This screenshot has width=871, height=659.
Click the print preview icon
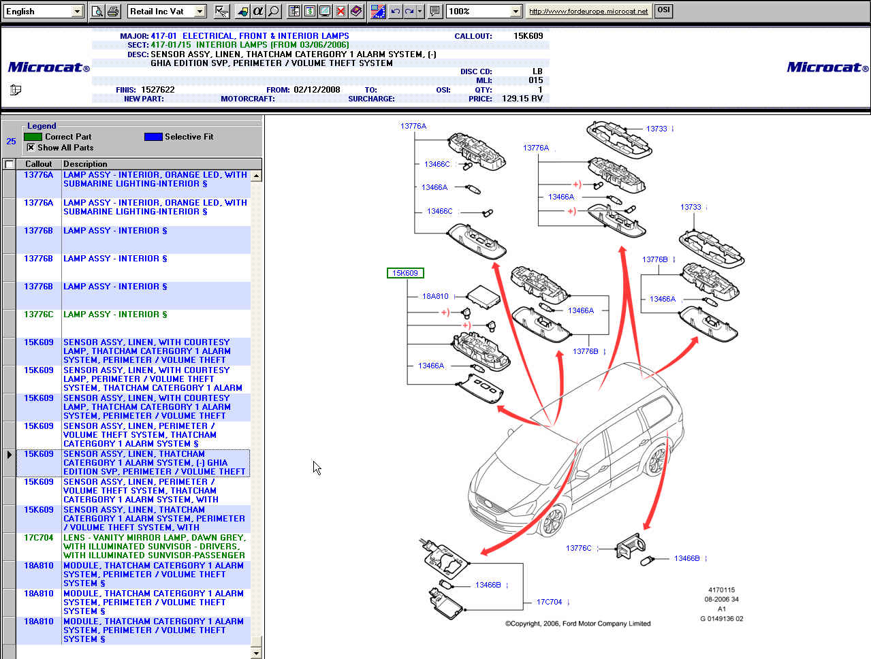(x=97, y=11)
